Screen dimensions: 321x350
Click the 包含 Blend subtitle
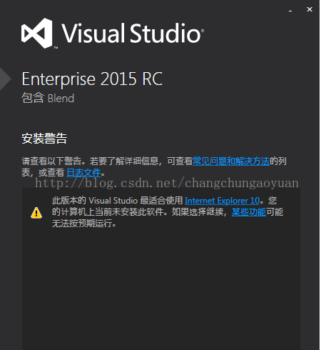point(48,98)
